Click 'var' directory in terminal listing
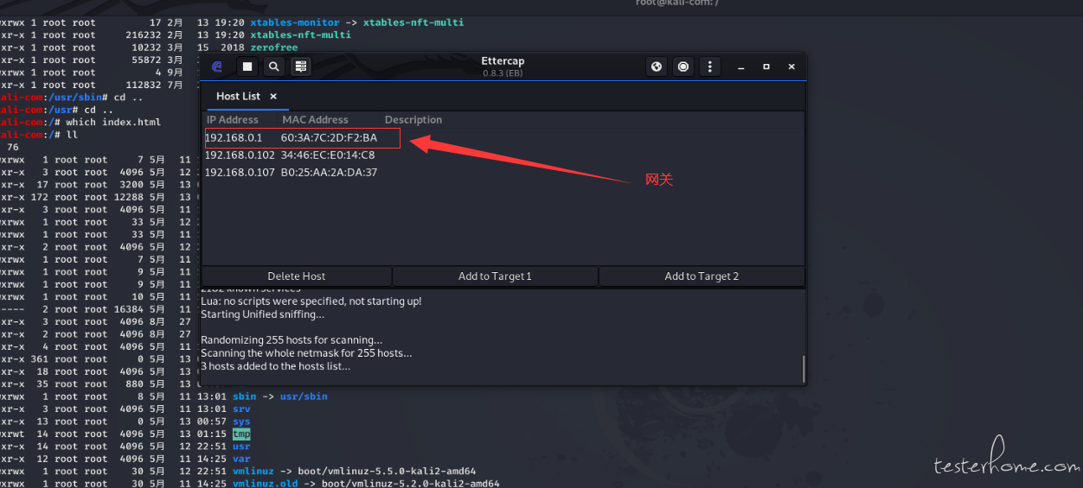The image size is (1083, 488). [241, 459]
